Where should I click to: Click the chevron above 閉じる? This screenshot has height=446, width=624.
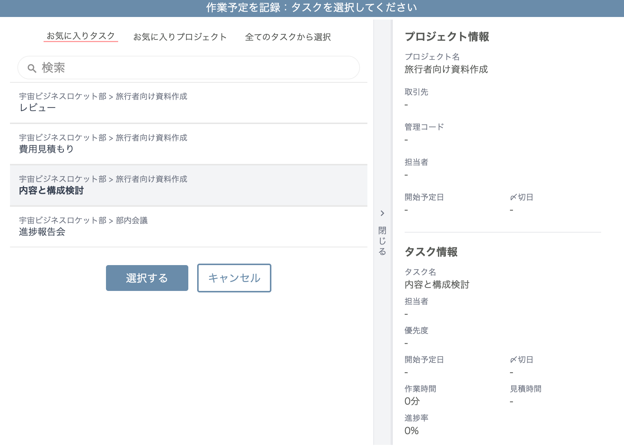pyautogui.click(x=383, y=213)
